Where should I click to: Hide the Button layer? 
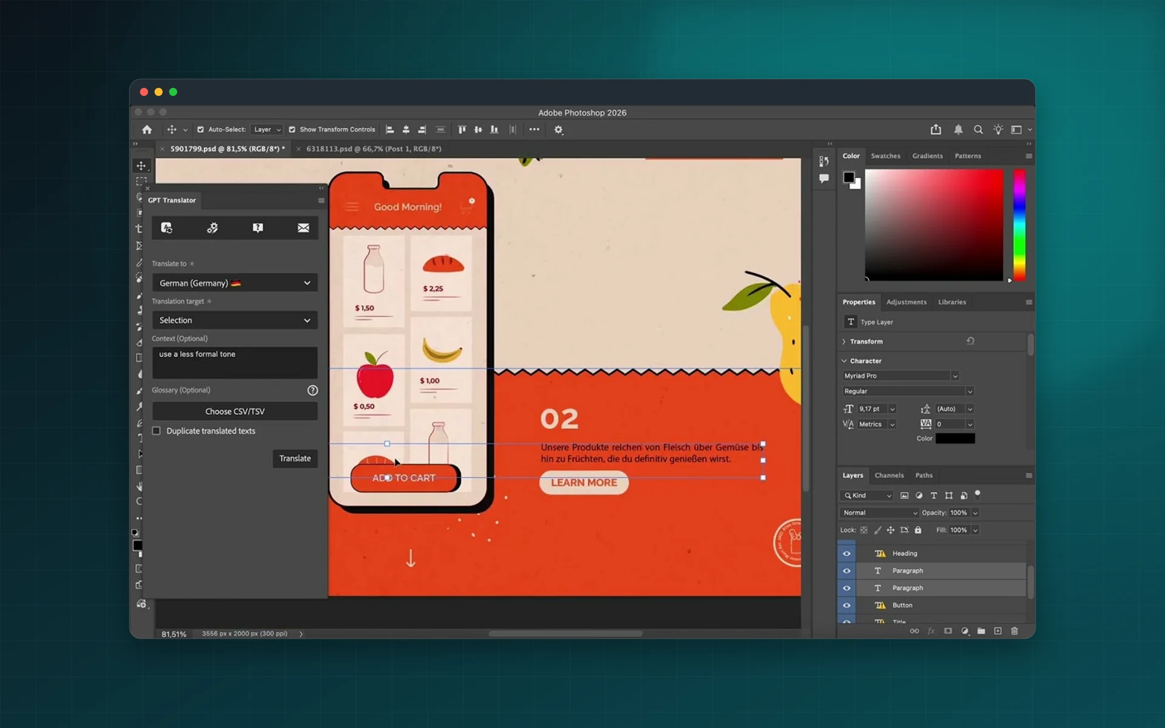click(846, 605)
